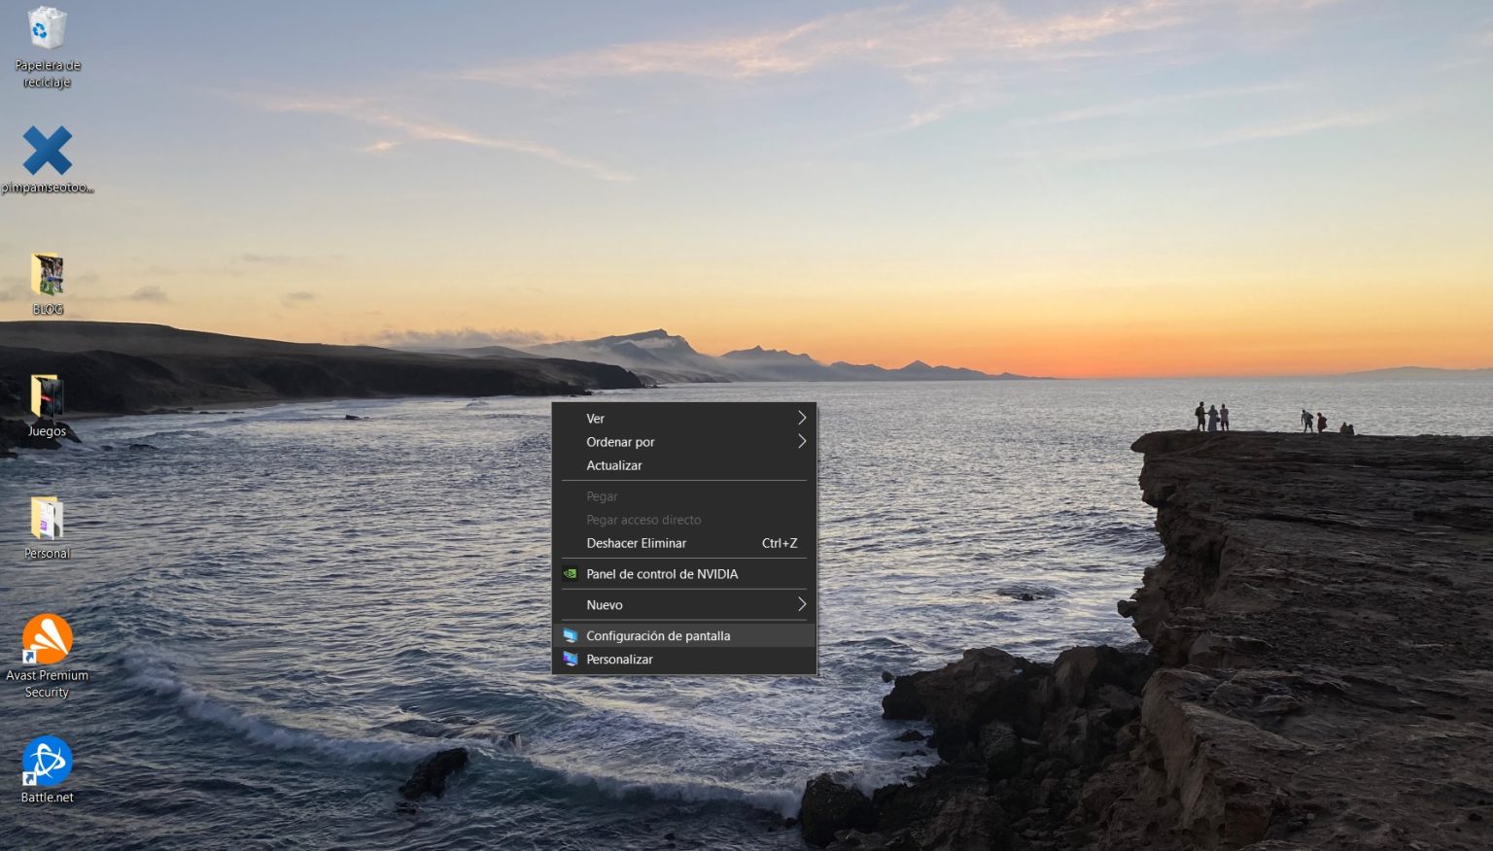The height and width of the screenshot is (851, 1493).
Task: Expand the Ordenar por submenu
Action: click(x=801, y=441)
